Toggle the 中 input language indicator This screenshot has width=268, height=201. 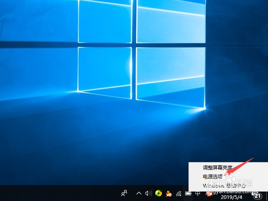[198, 194]
